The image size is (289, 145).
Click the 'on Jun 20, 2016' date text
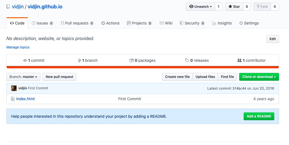(261, 89)
